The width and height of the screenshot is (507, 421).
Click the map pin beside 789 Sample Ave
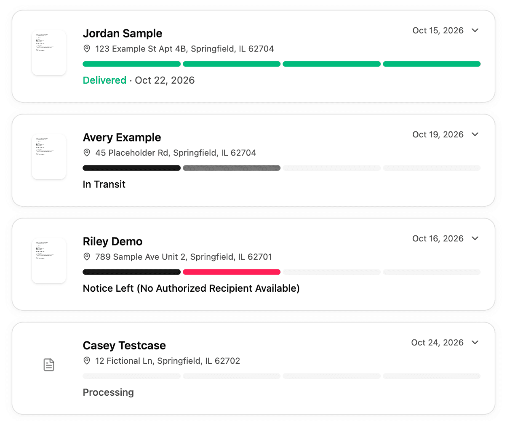point(87,257)
